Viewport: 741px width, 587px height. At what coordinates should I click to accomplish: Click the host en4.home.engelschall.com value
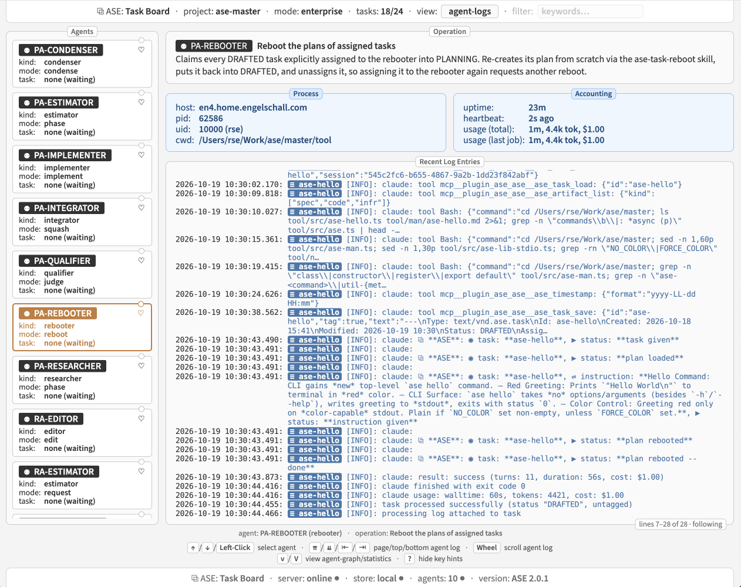pyautogui.click(x=253, y=107)
